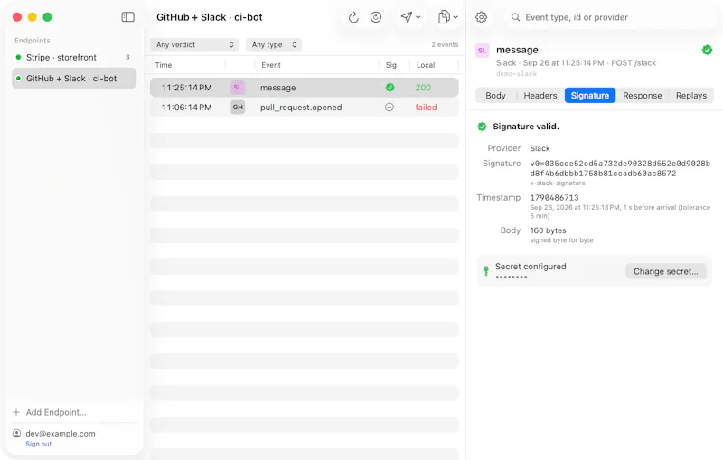The width and height of the screenshot is (723, 460).
Task: Click Stripe storefront unread count badge
Action: click(127, 57)
